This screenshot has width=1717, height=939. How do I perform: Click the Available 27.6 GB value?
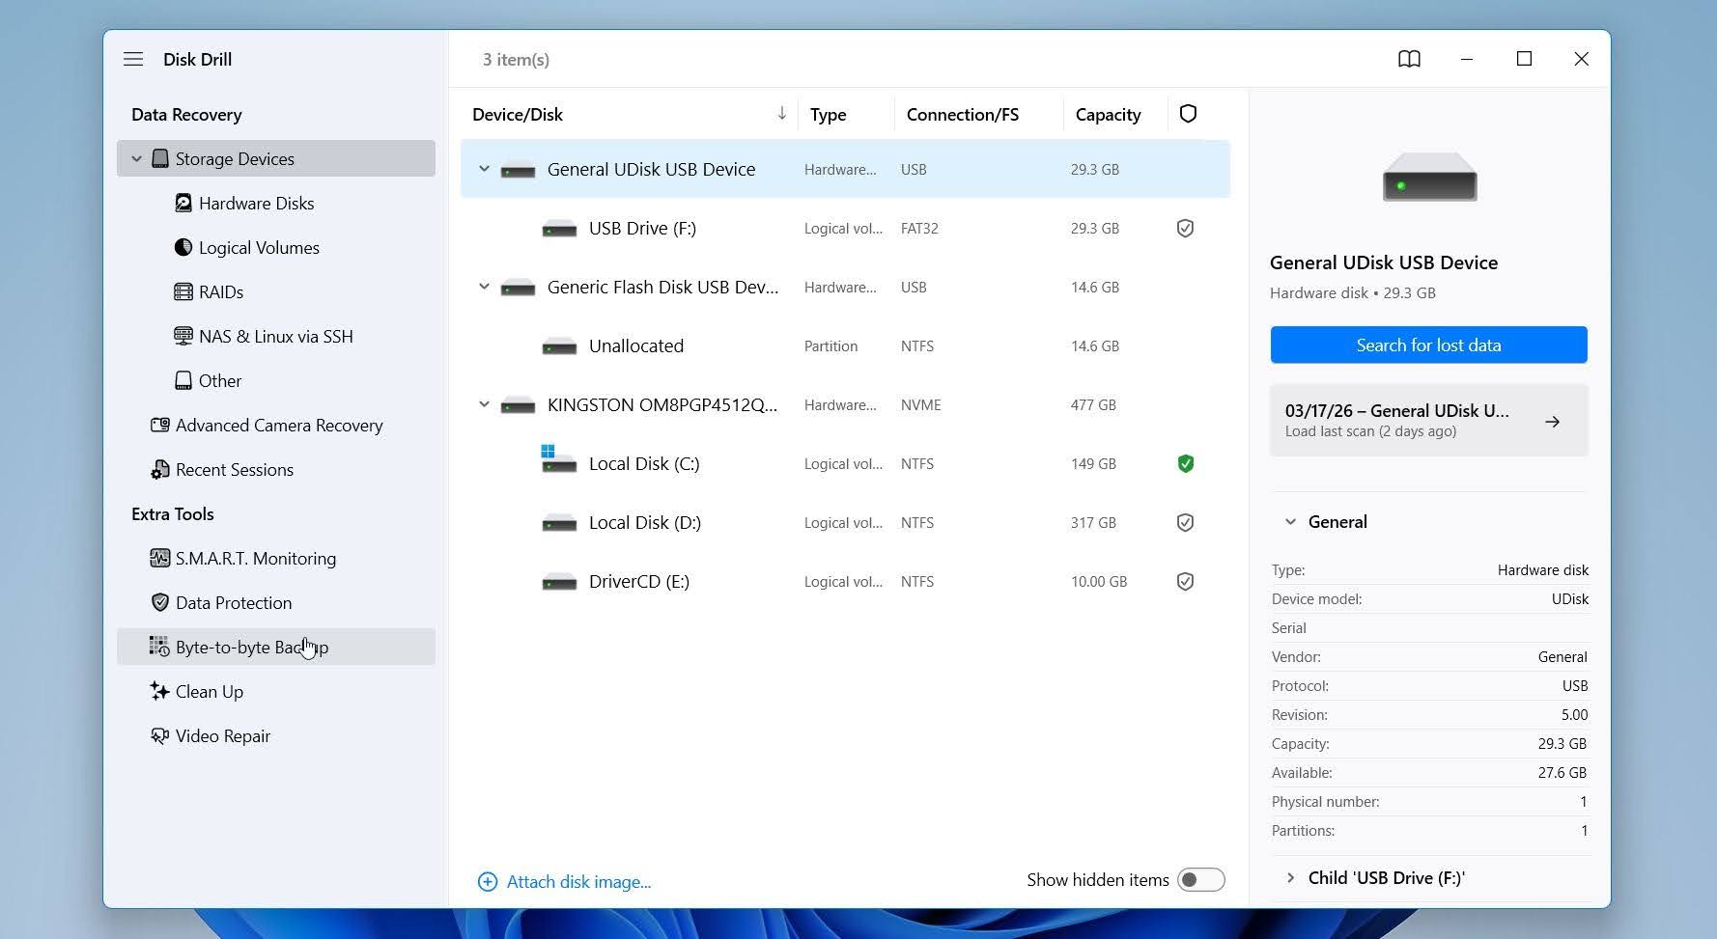[x=1562, y=773]
